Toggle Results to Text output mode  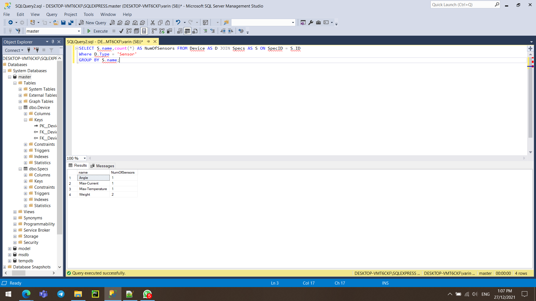180,31
